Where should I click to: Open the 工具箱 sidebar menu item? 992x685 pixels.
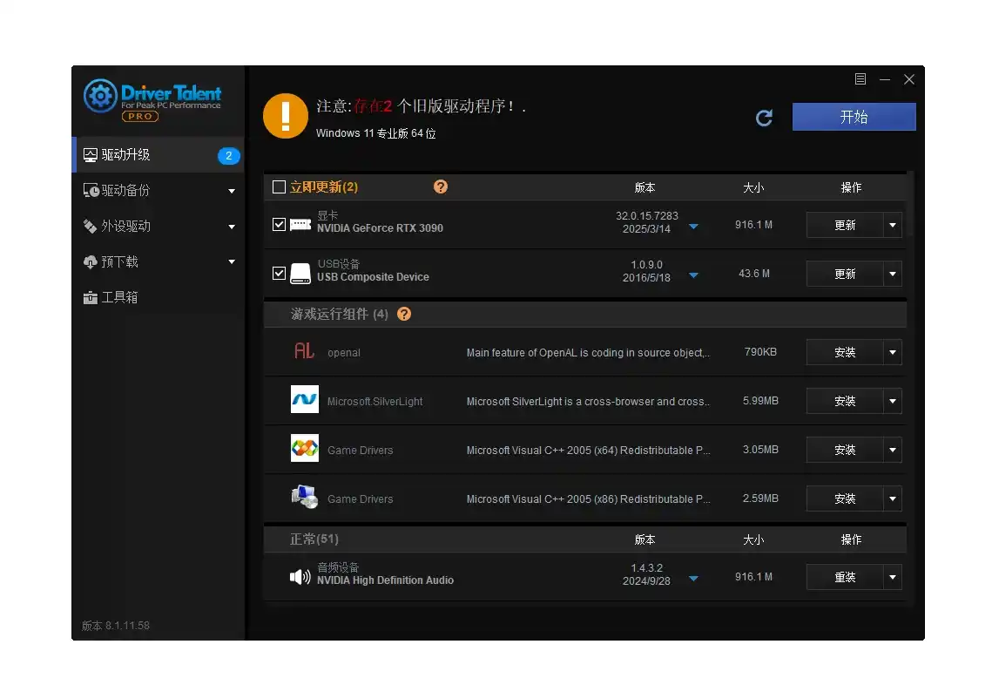click(159, 297)
